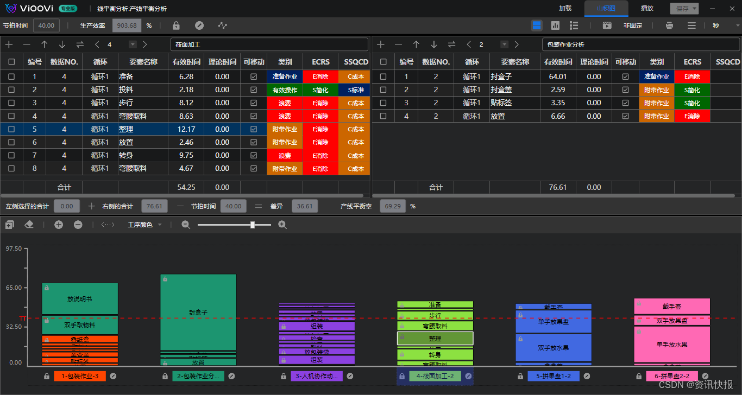Open the hamburger menu icon

pyautogui.click(x=691, y=26)
